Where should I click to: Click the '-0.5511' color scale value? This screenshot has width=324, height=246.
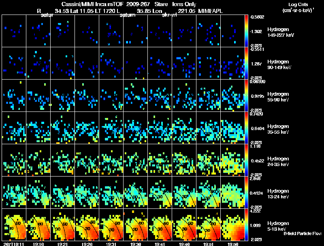coord(256,49)
